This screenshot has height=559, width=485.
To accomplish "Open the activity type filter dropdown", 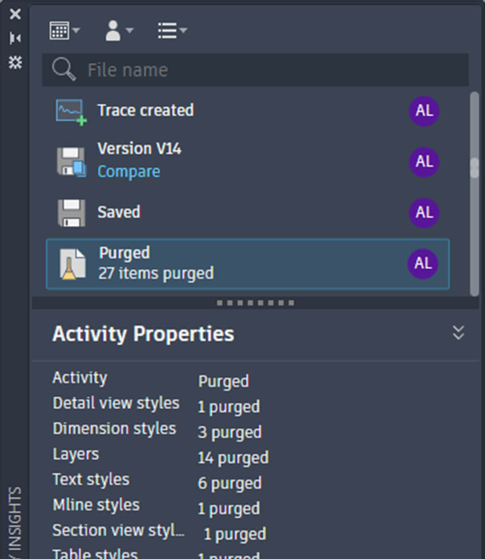I will 172,31.
